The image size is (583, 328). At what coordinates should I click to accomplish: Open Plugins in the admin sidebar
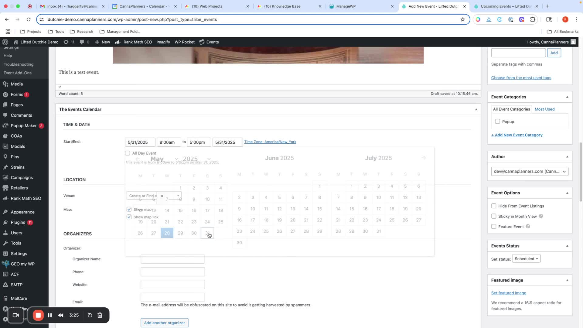point(18,222)
